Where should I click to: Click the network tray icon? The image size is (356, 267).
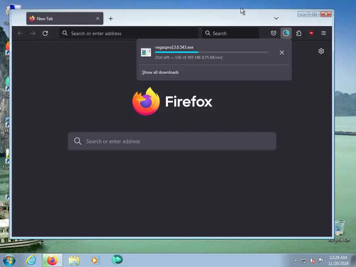click(x=304, y=260)
